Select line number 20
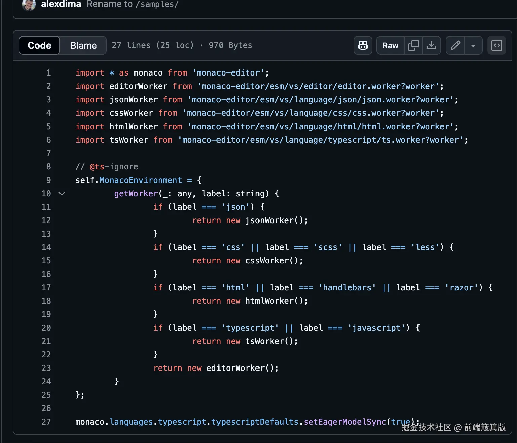Image resolution: width=517 pixels, height=443 pixels. tap(46, 328)
